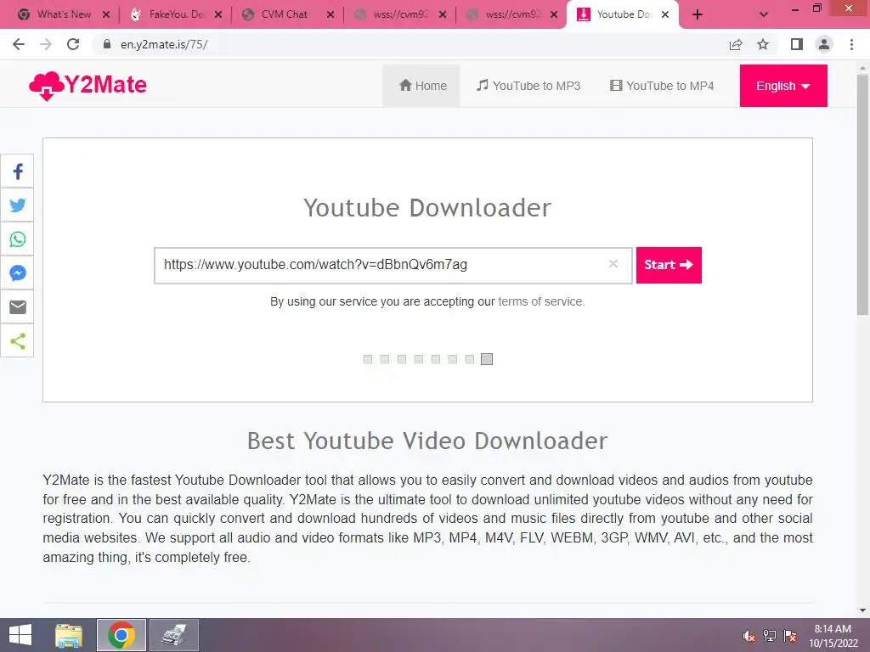Open the tab search chevron
Screen dimensions: 870x652
pos(764,15)
